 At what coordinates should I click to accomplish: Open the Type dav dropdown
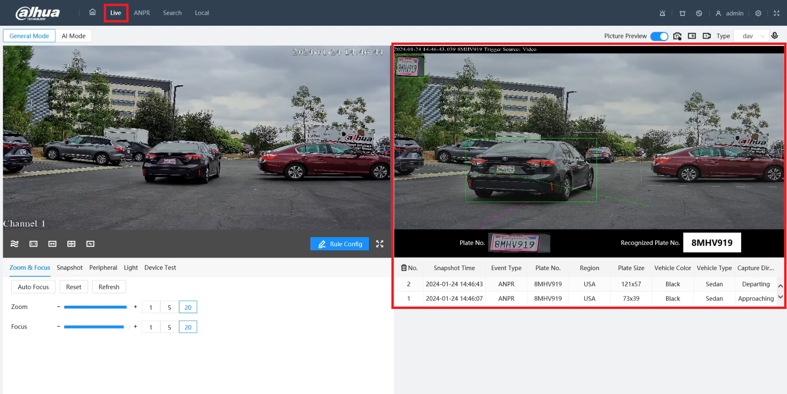tap(751, 36)
